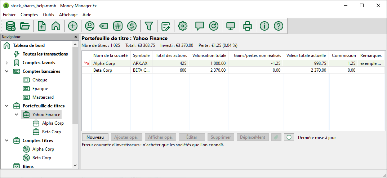Click the New Database toolbar icon
Viewport: 387px width, 178px height.
pos(10,26)
